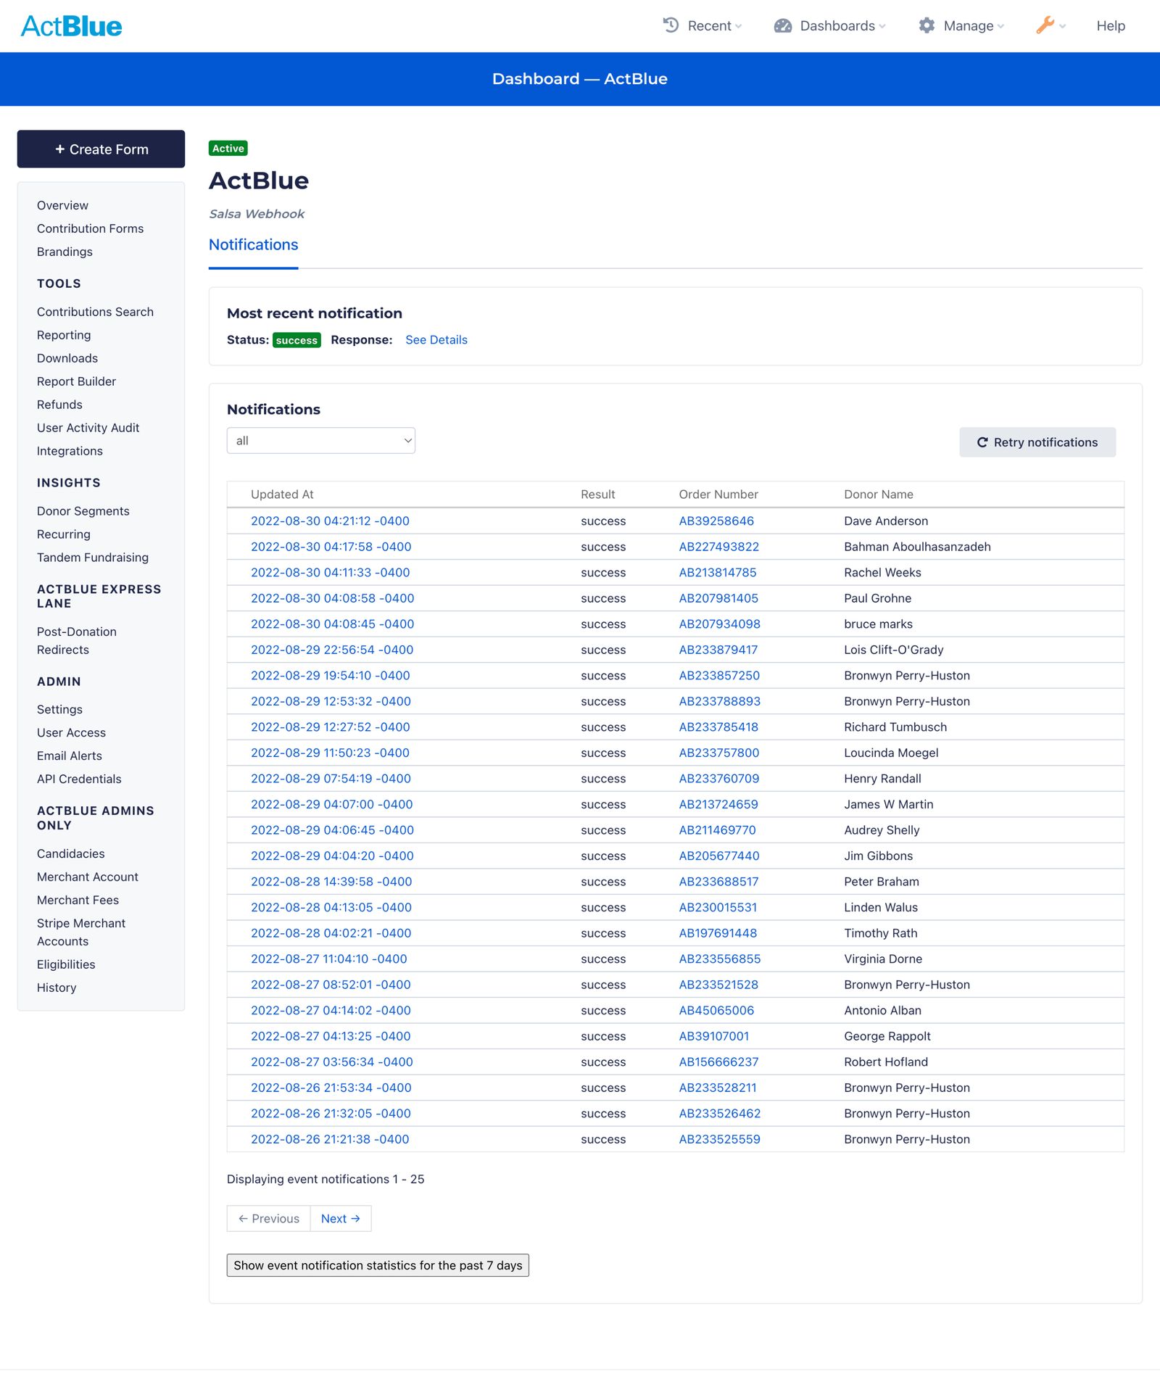This screenshot has width=1160, height=1374.
Task: Click See Details response link
Action: pos(436,340)
